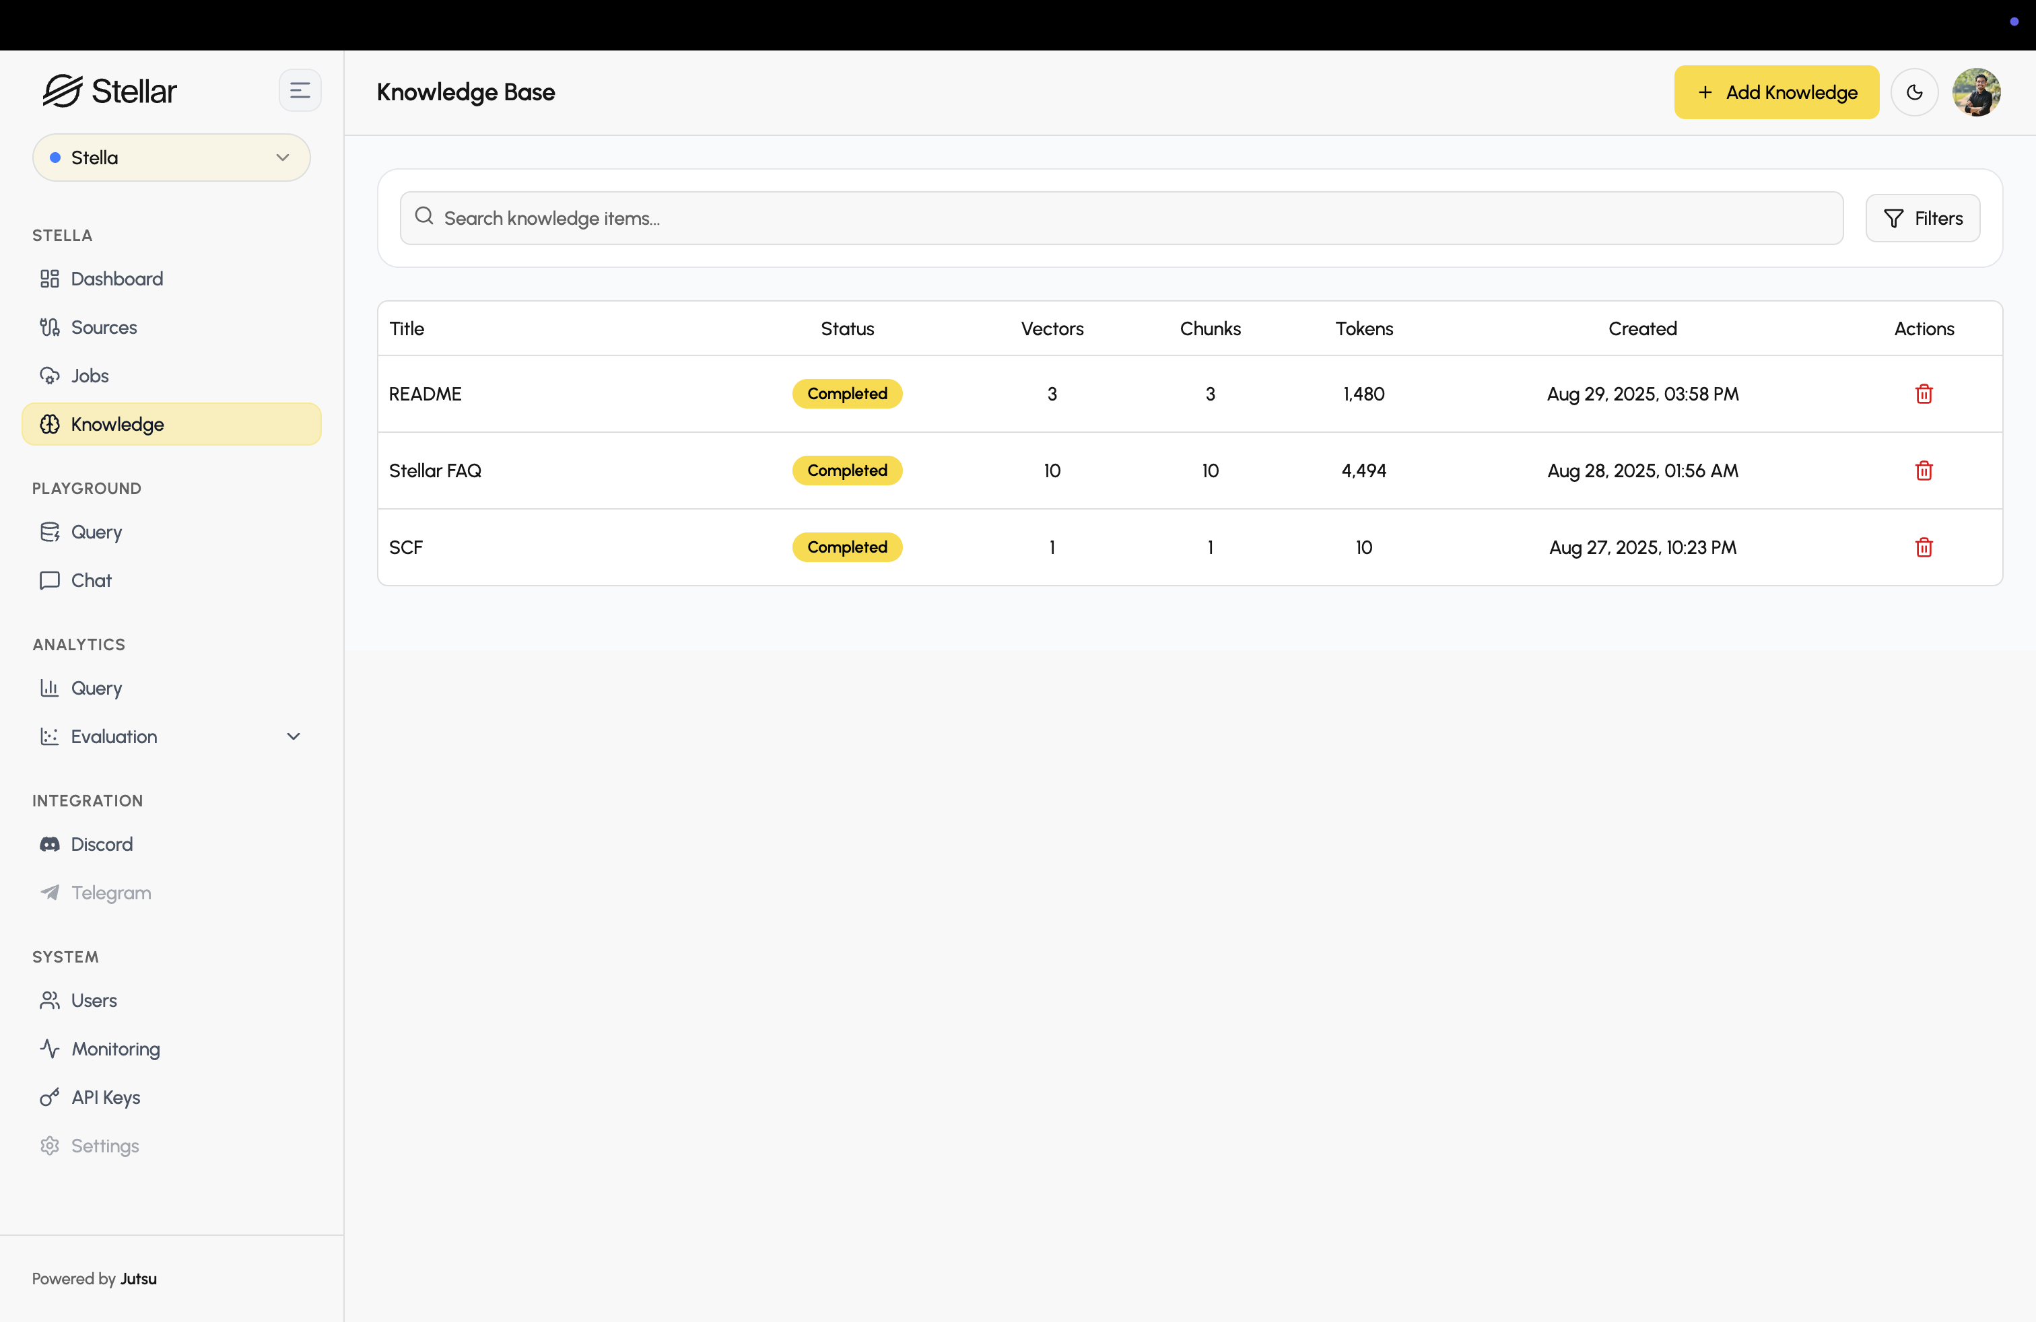Viewport: 2036px width, 1322px height.
Task: Open the API Keys page
Action: tap(105, 1097)
